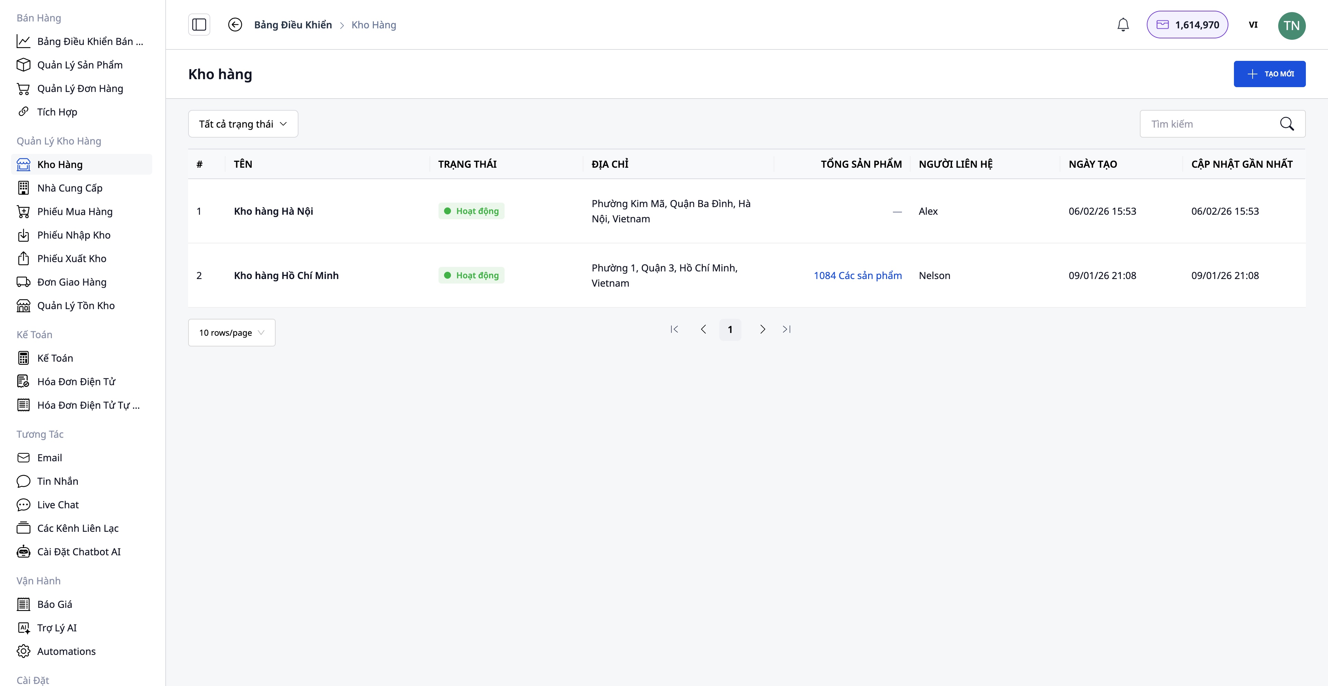
Task: Open Tích Hợp integrations page
Action: click(57, 111)
